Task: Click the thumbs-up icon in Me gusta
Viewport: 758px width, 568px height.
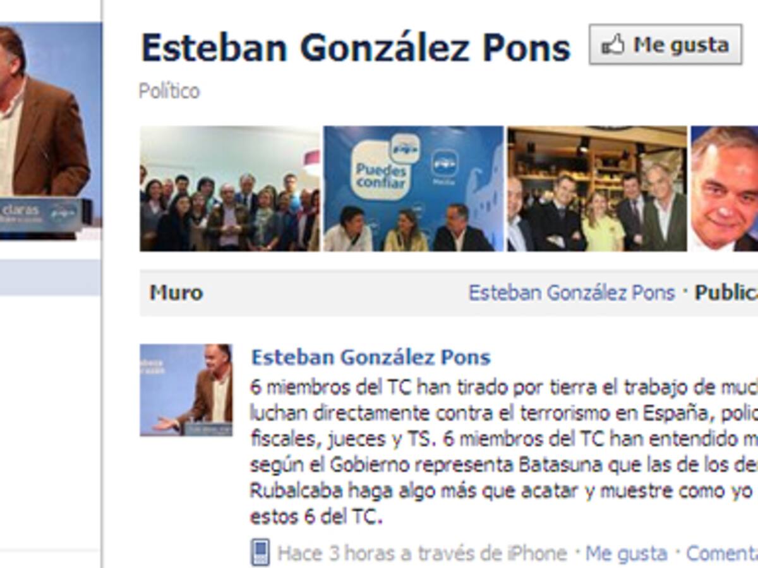Action: pos(613,45)
